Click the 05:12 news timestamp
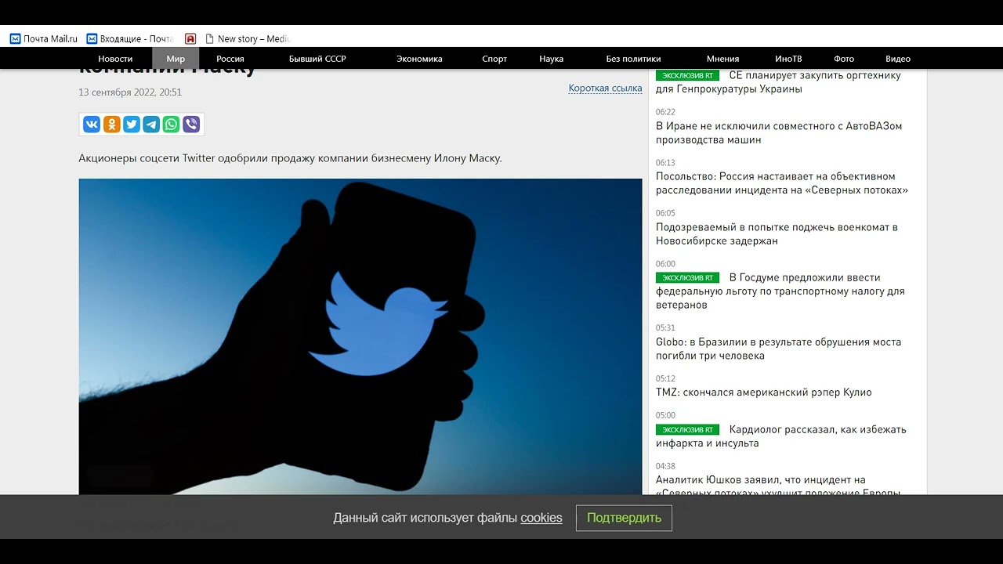Image resolution: width=1003 pixels, height=564 pixels. click(665, 378)
